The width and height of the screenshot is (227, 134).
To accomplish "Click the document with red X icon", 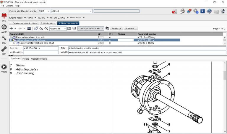I will (174, 11).
